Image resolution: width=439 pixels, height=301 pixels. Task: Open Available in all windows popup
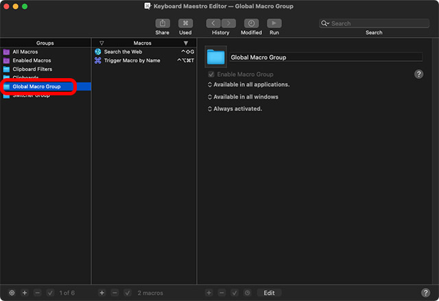tap(243, 97)
